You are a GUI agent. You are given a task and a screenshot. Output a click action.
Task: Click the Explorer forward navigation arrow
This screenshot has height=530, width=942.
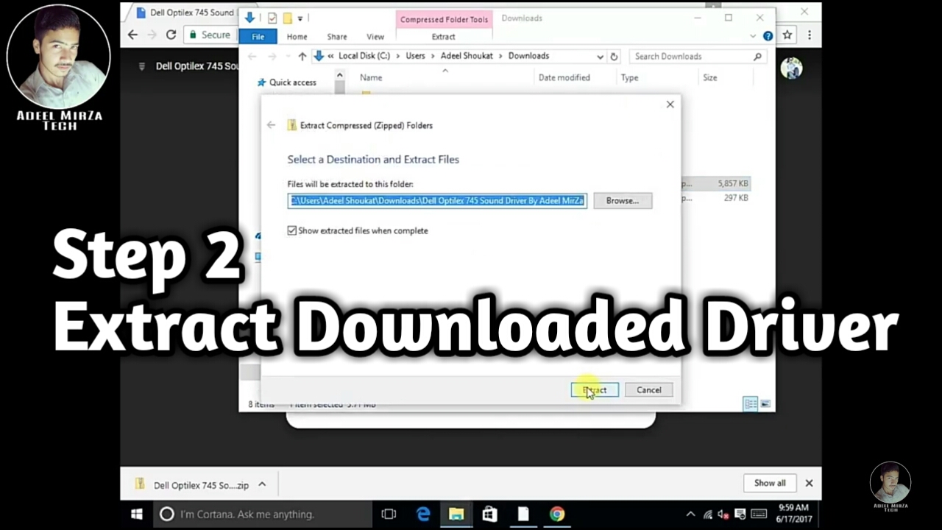[x=273, y=56]
